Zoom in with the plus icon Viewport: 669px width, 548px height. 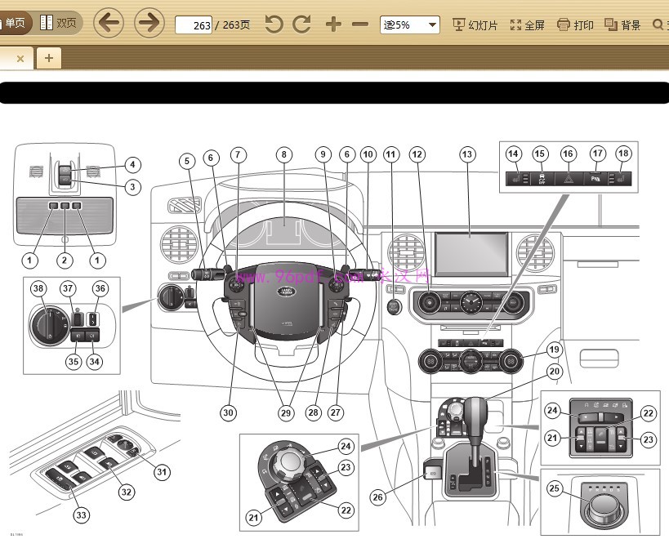333,25
